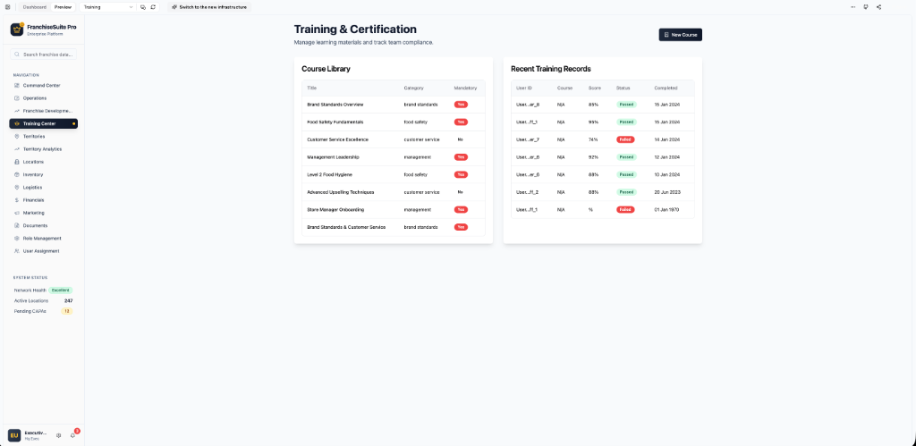Focus the Search franchise data field
Viewport: 916px width, 446px height.
pos(43,55)
